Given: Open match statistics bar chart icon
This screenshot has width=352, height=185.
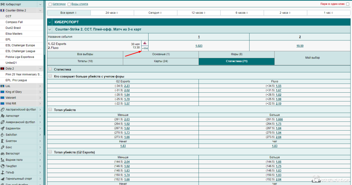Looking at the screenshot, I should [145, 43].
